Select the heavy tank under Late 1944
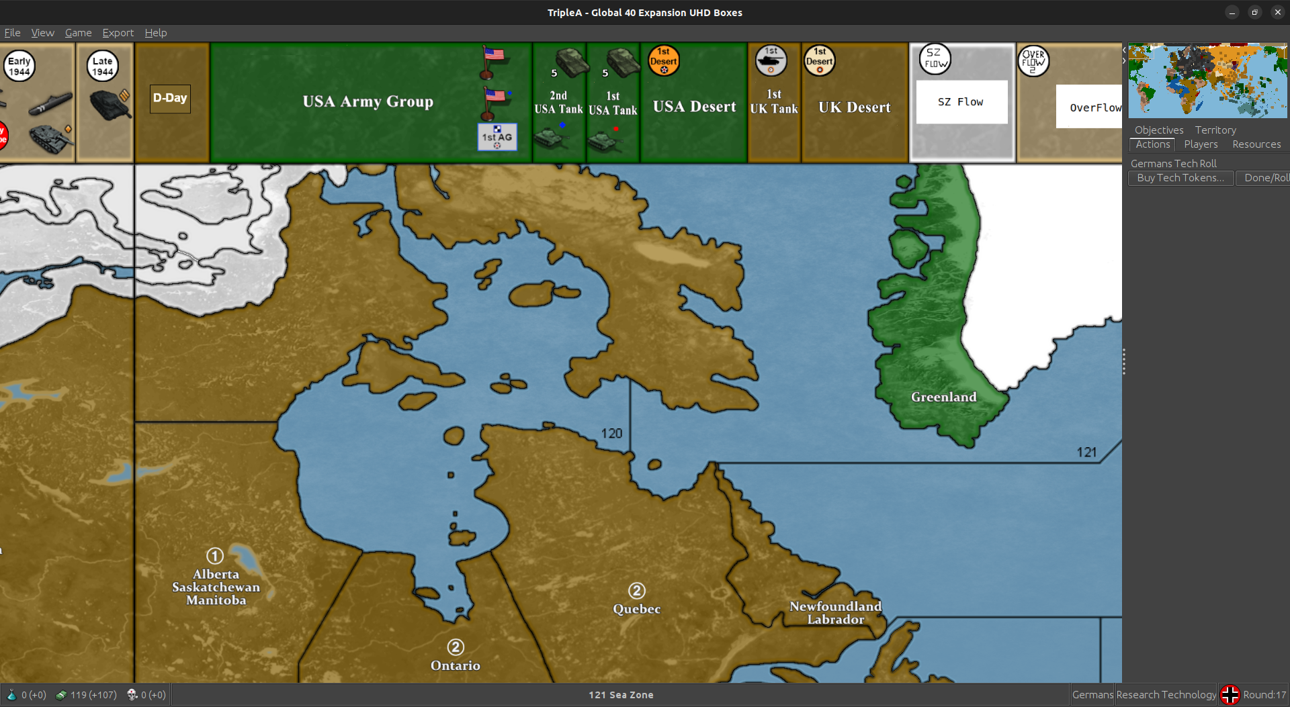The image size is (1290, 707). click(110, 105)
